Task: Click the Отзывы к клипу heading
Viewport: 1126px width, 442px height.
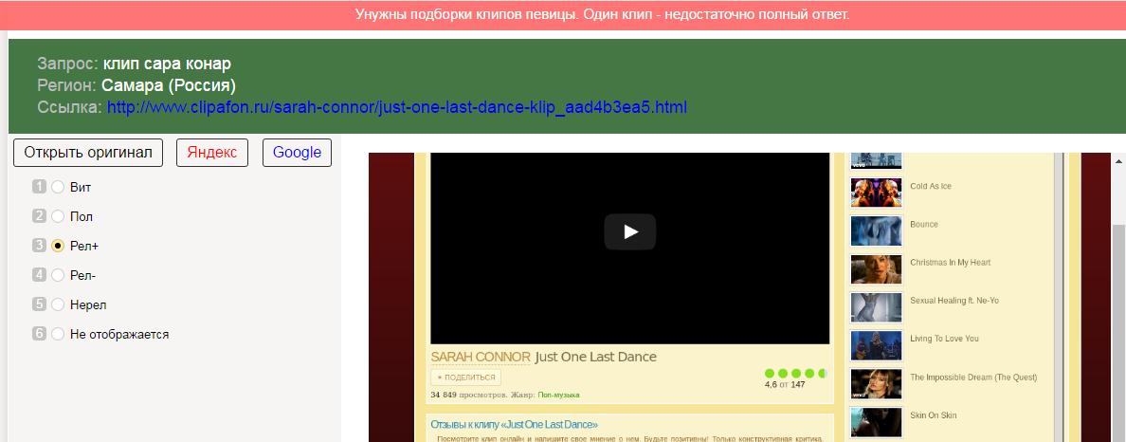Action: point(514,424)
